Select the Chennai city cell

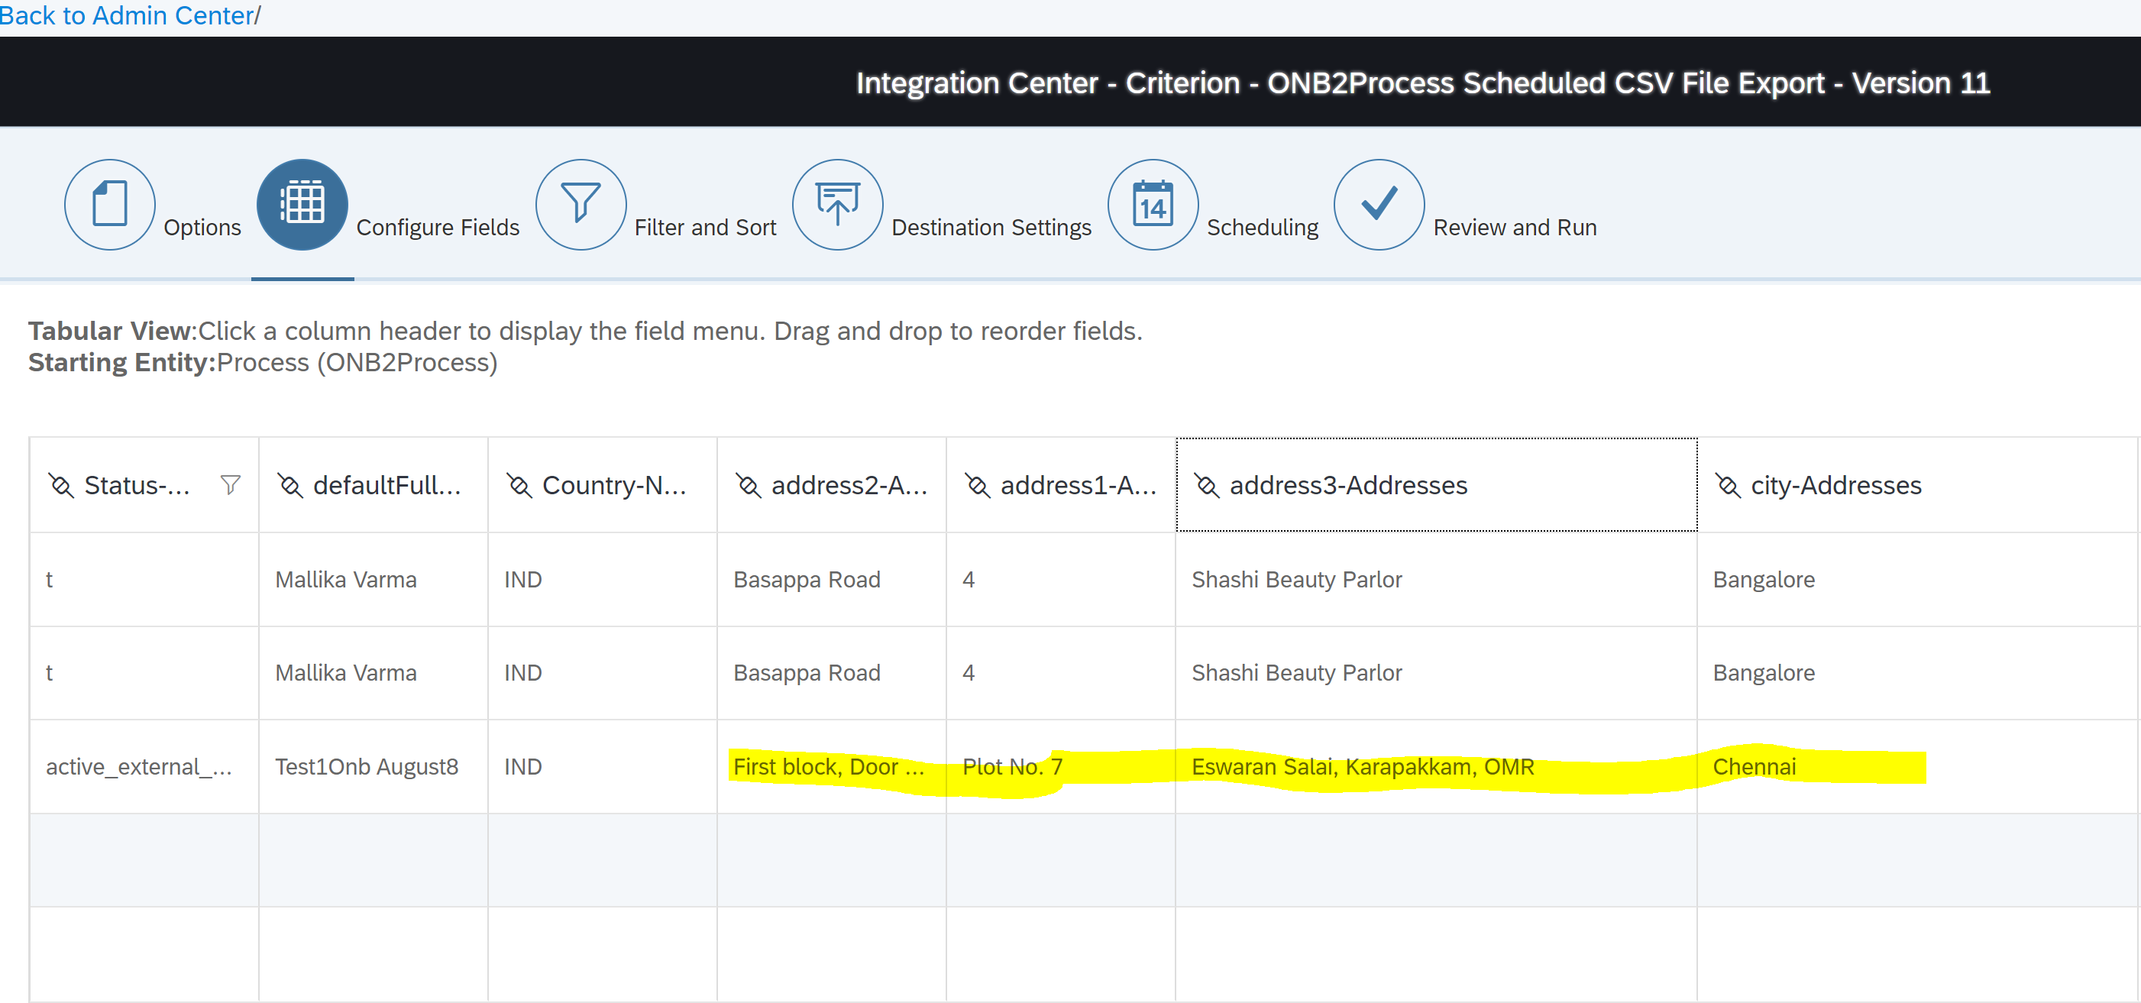tap(1916, 766)
